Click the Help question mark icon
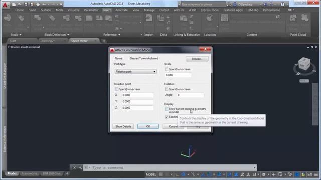Screen dimensions: 321x180 tap(282, 4)
